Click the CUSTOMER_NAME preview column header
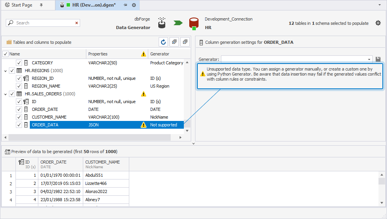The height and width of the screenshot is (219, 387). [x=106, y=164]
